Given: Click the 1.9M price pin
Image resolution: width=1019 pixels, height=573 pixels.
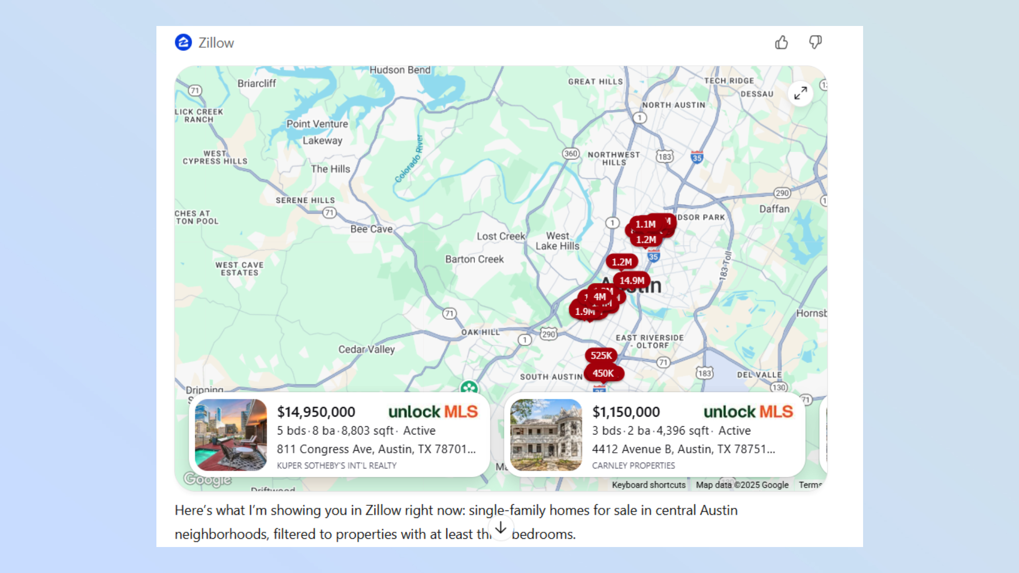Looking at the screenshot, I should 584,311.
